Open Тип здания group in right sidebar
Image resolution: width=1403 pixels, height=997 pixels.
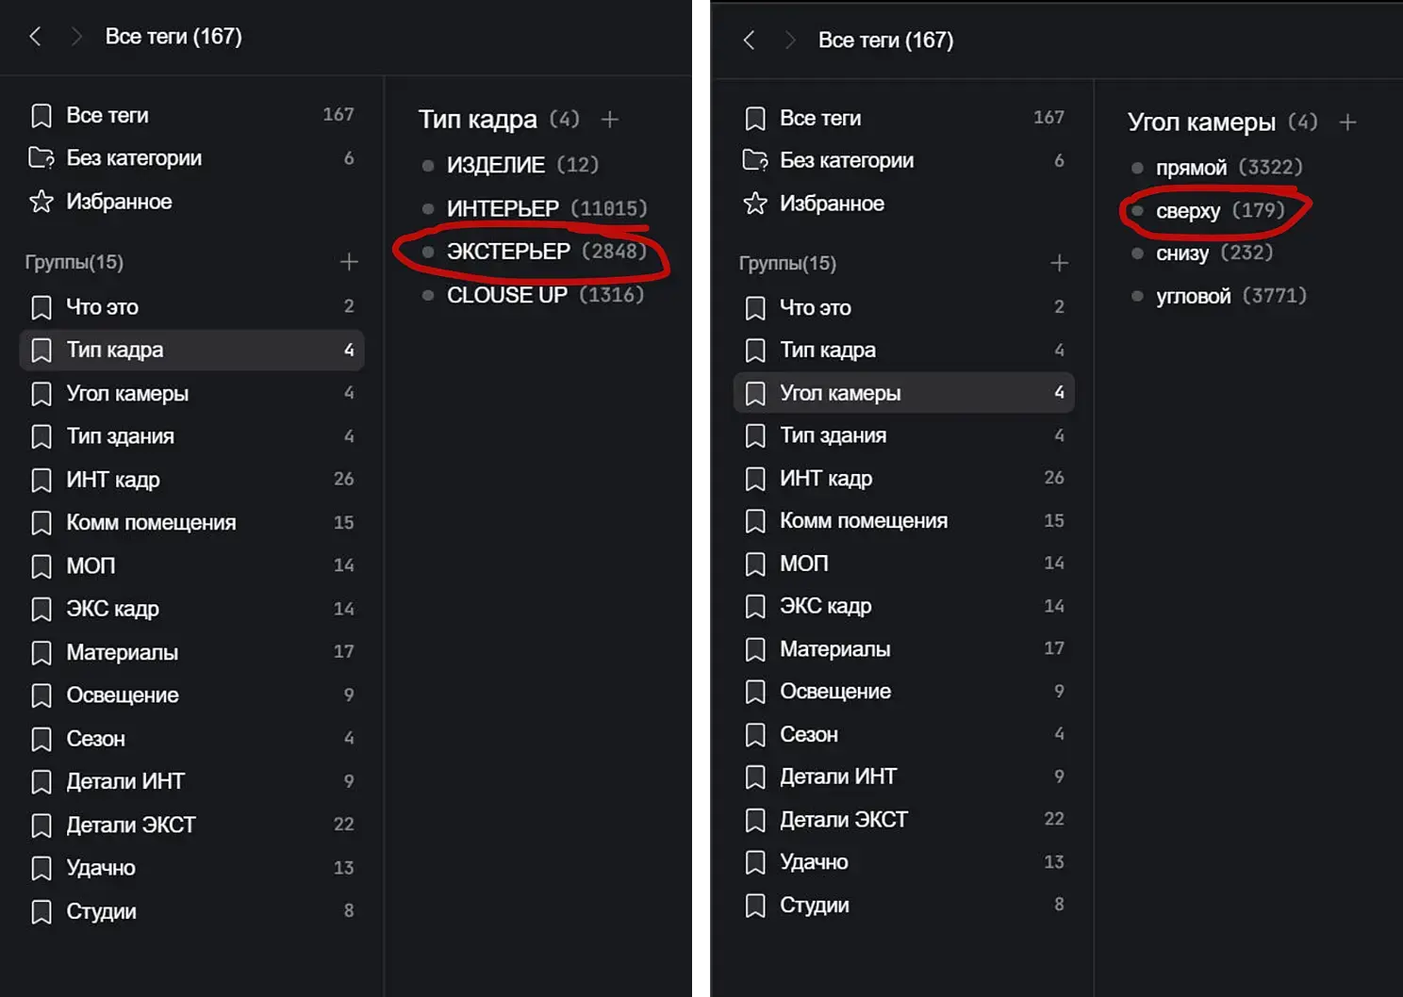(x=833, y=435)
